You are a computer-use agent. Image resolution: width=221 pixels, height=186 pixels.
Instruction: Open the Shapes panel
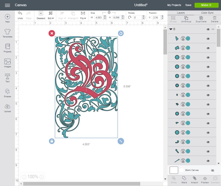tap(8, 93)
